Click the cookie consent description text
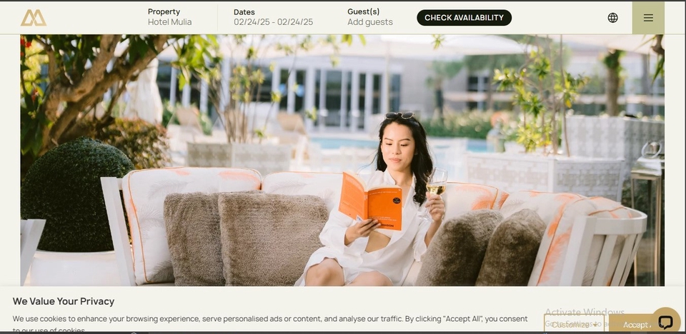 pyautogui.click(x=270, y=324)
